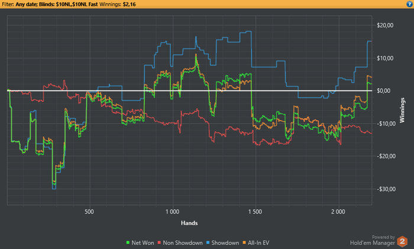Click the $20,00 y-axis label
The image size is (414, 249).
tap(385, 25)
